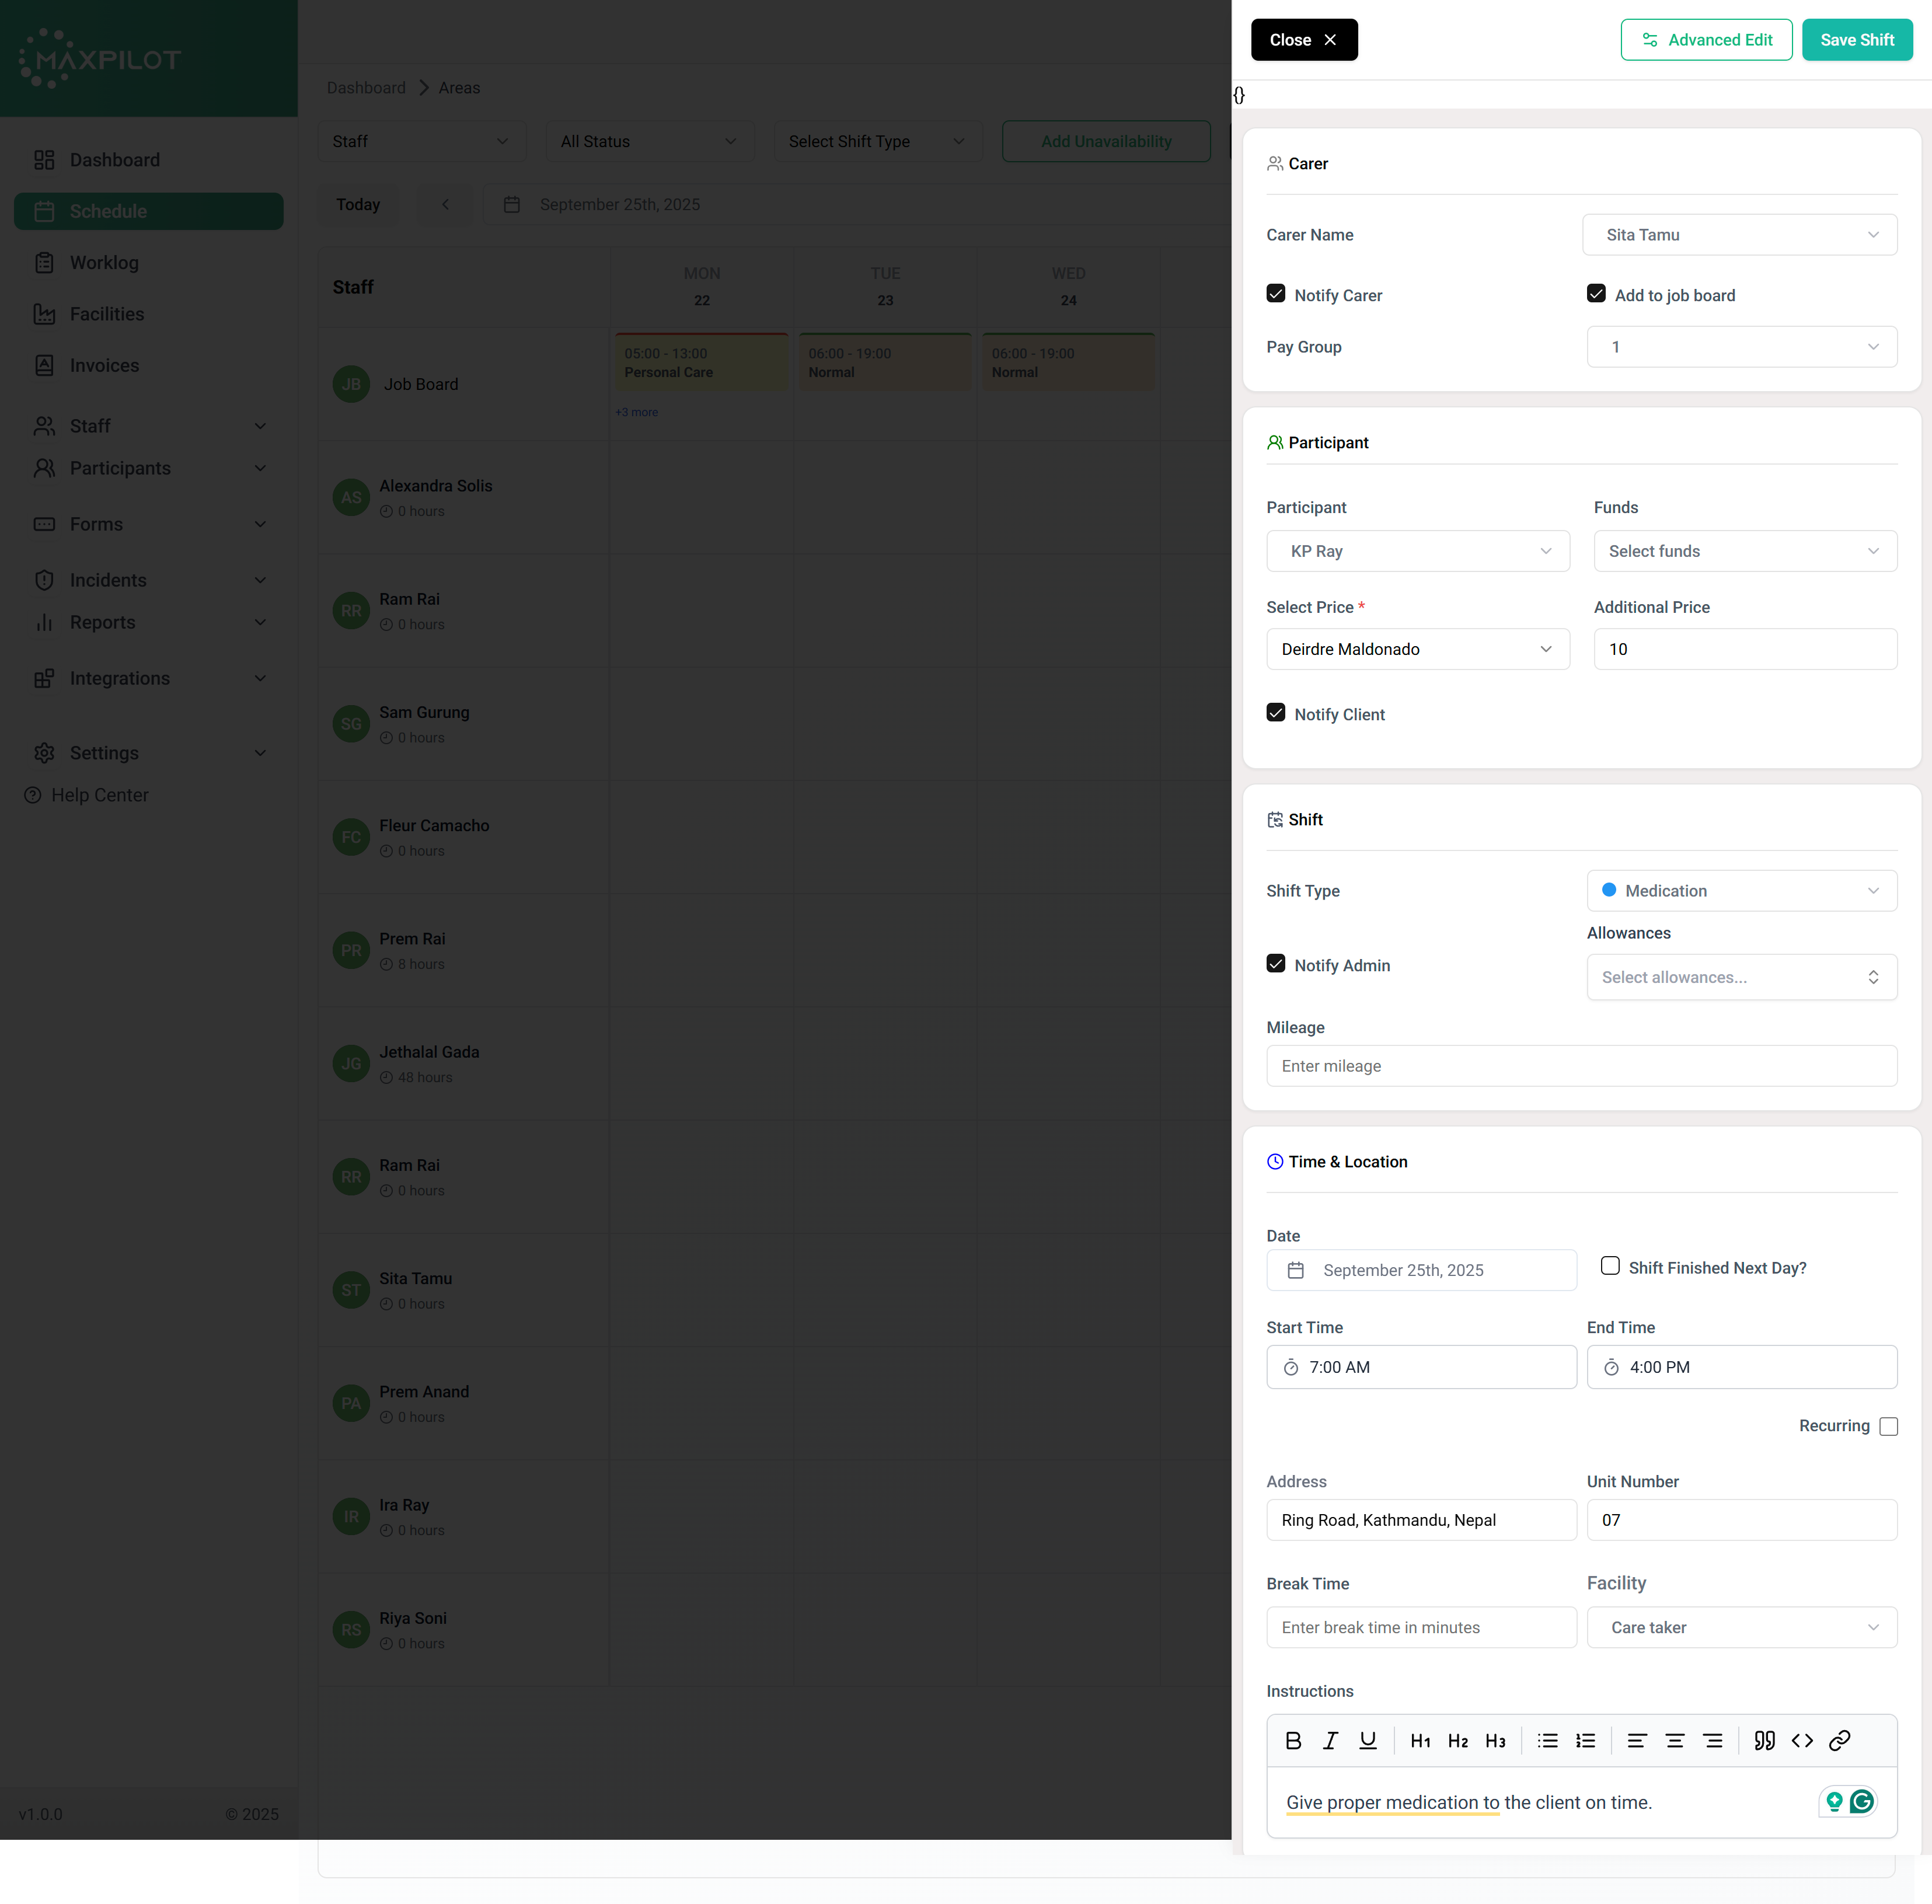Toggle bold formatting in Instructions editor
Image resolution: width=1932 pixels, height=1904 pixels.
point(1293,1741)
